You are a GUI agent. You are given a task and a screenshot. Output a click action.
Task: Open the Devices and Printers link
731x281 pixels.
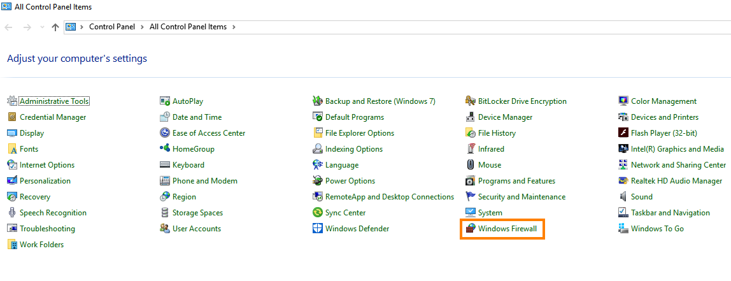point(665,117)
